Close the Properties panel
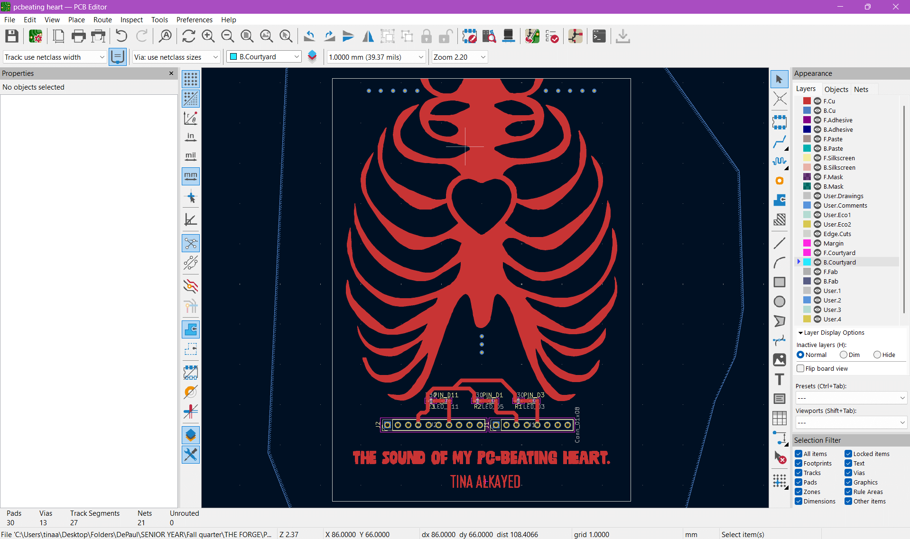This screenshot has width=910, height=539. pos(171,73)
